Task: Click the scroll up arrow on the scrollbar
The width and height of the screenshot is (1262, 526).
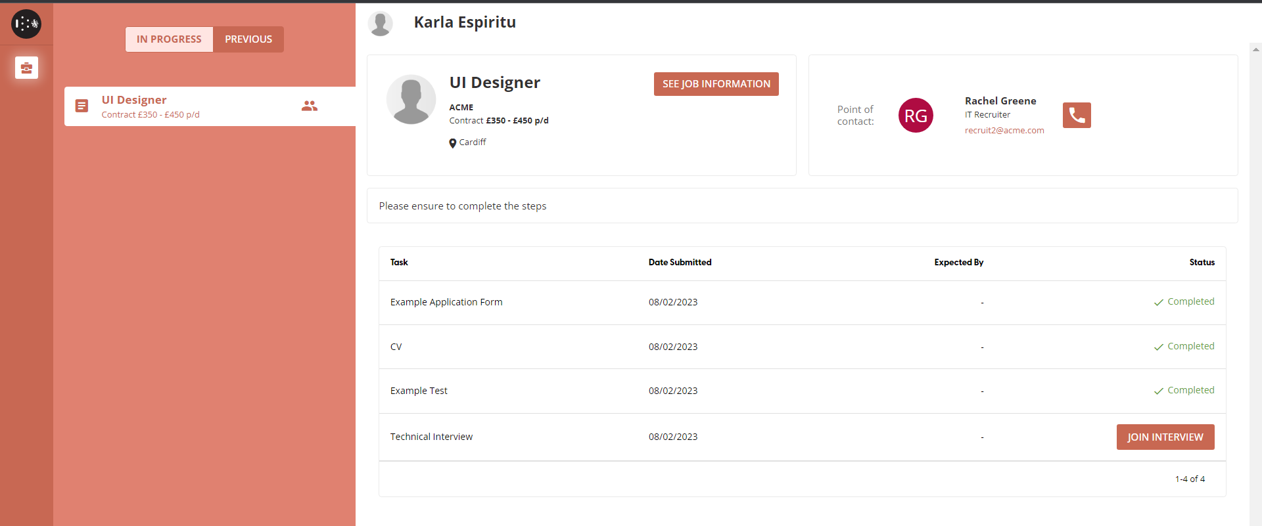Action: 1255,49
